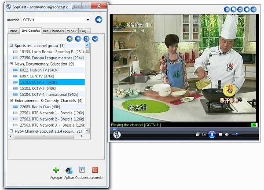264x190 pixels.
Task: Click the fullscreen icon in player top toolbar
Action: (227, 9)
